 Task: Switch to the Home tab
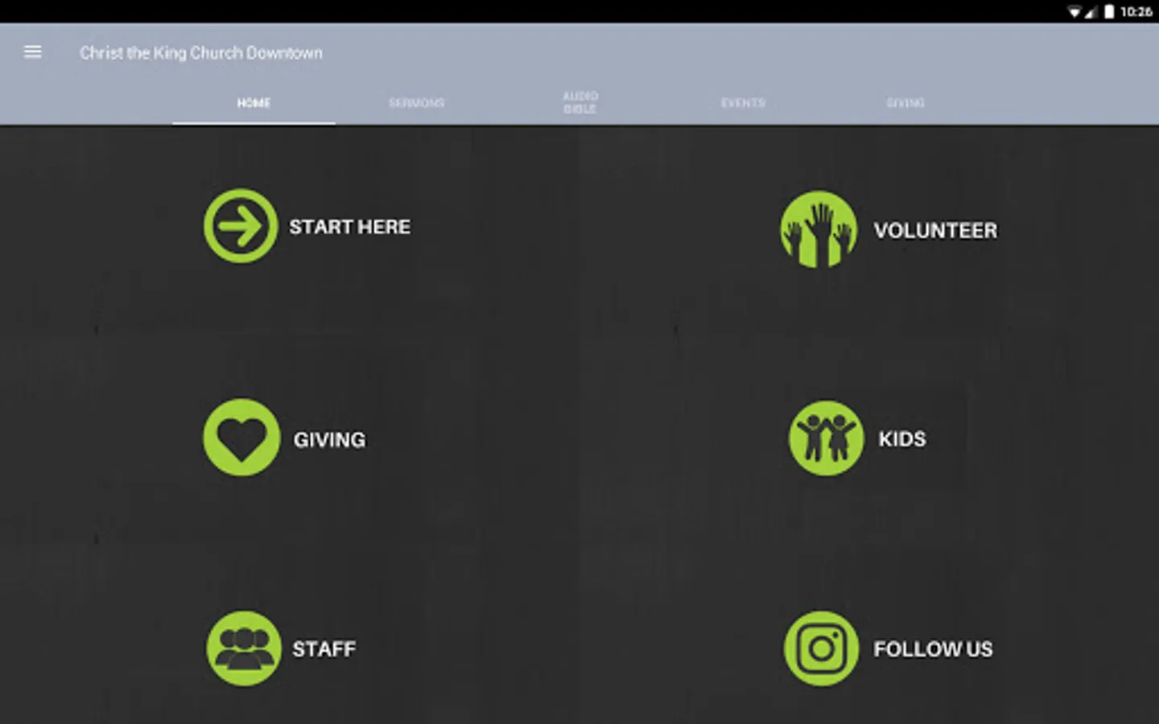[254, 103]
